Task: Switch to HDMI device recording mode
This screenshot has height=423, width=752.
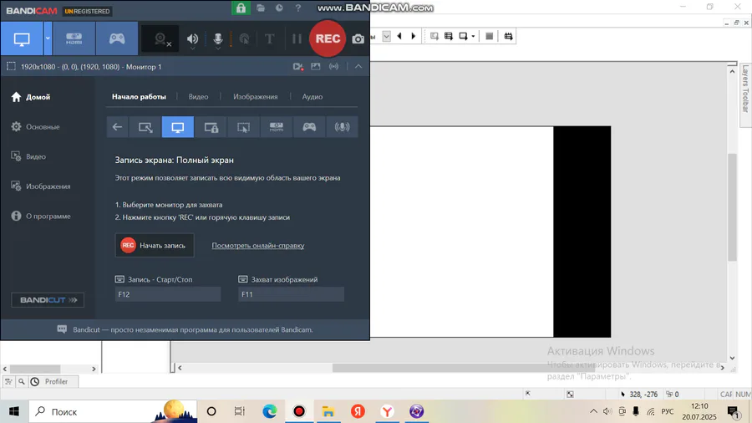Action: [x=74, y=38]
